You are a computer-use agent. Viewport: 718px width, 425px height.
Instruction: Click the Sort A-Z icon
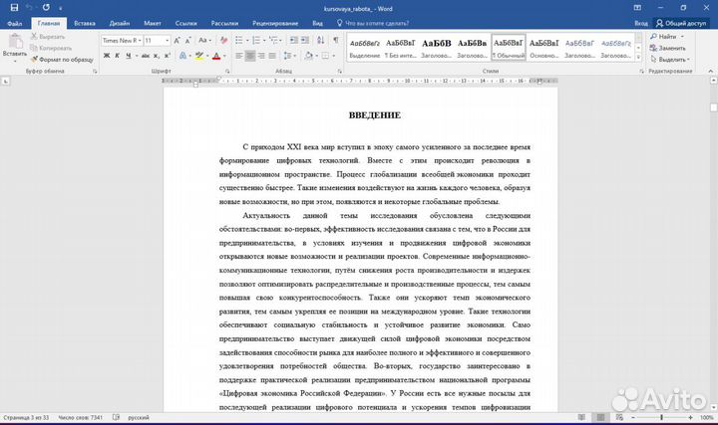tap(320, 40)
